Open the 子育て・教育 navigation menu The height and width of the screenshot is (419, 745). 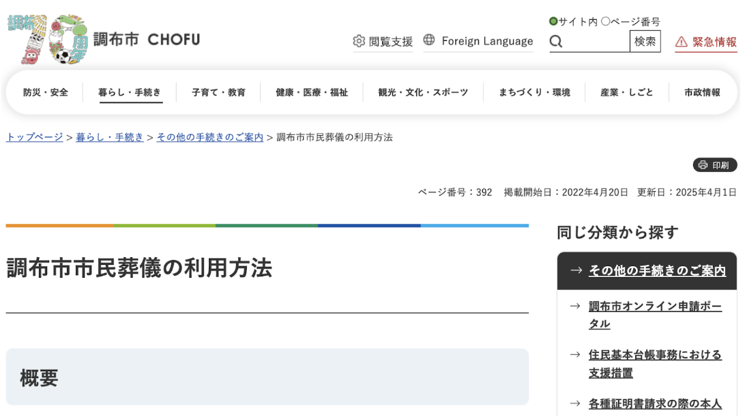click(218, 92)
